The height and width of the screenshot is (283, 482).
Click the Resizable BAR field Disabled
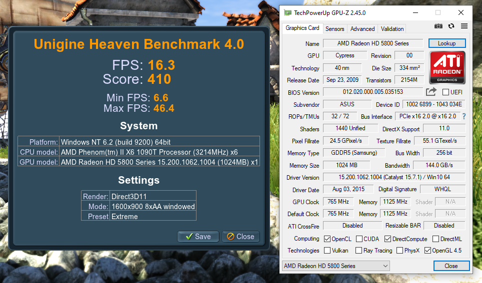(444, 226)
